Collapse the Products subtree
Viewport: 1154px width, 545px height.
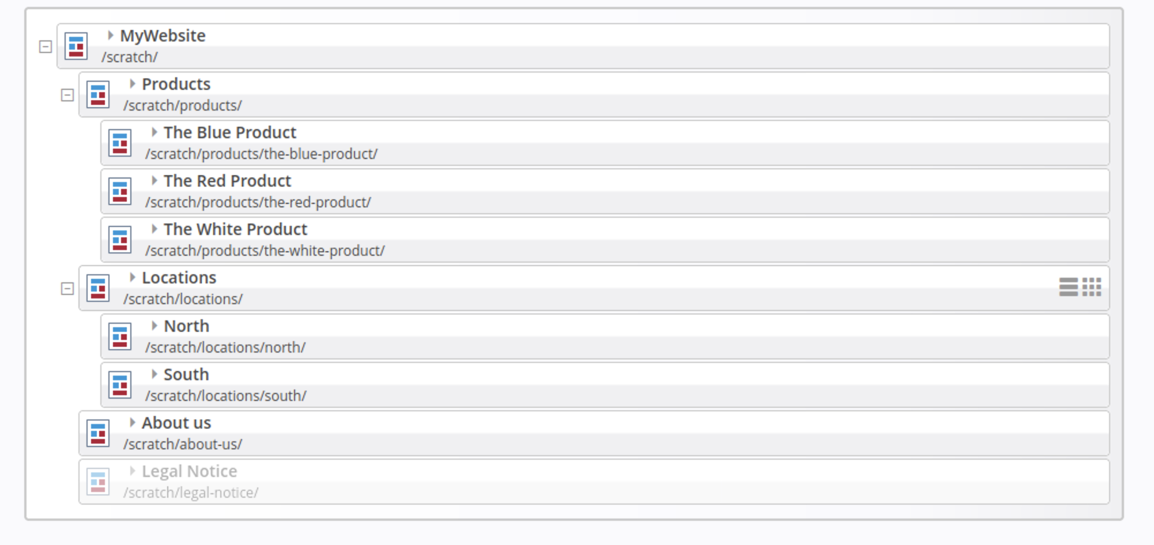pyautogui.click(x=67, y=95)
